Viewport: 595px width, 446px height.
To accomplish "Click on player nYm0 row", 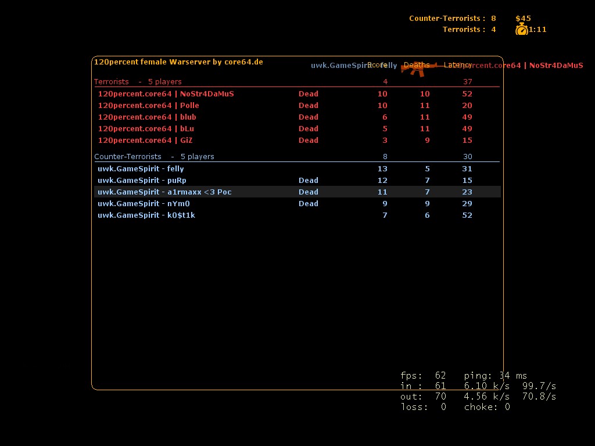I will click(x=144, y=203).
